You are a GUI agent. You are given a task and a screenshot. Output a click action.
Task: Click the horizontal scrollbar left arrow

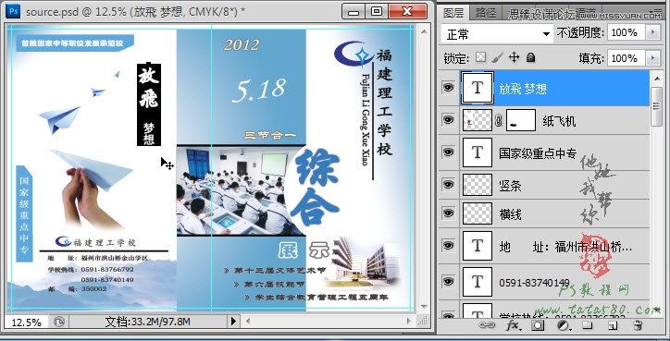(x=247, y=321)
